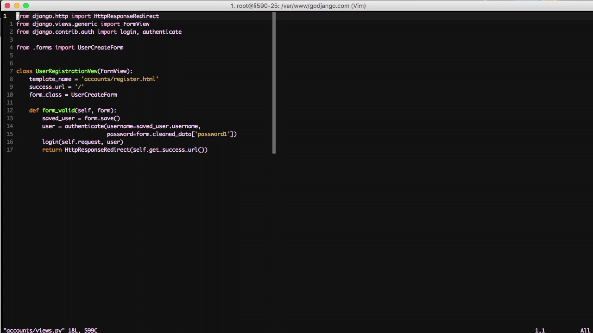Click the 'class' keyword on line 7
The width and height of the screenshot is (593, 333).
[x=24, y=71]
